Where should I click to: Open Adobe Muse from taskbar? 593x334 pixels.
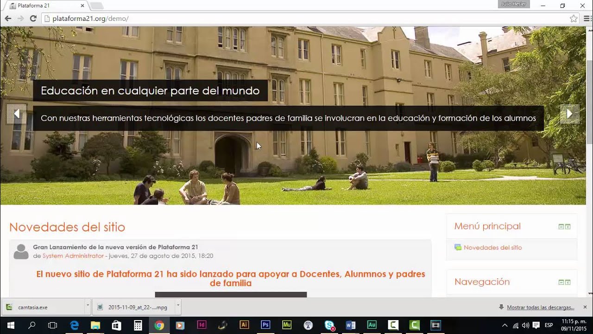[287, 325]
